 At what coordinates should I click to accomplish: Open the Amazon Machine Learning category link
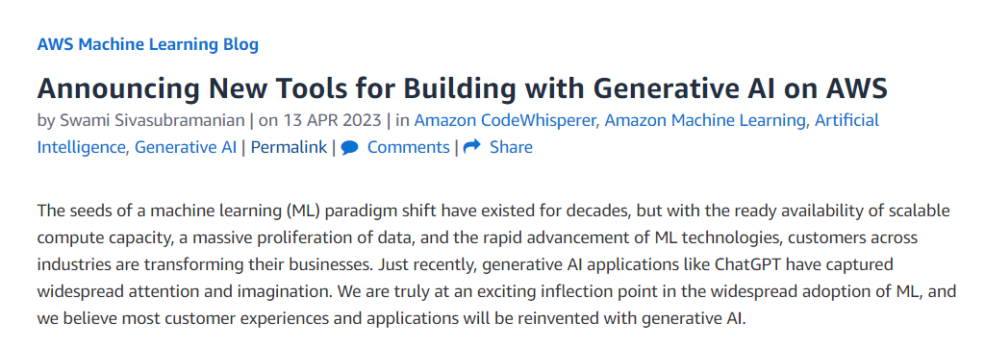pos(706,120)
